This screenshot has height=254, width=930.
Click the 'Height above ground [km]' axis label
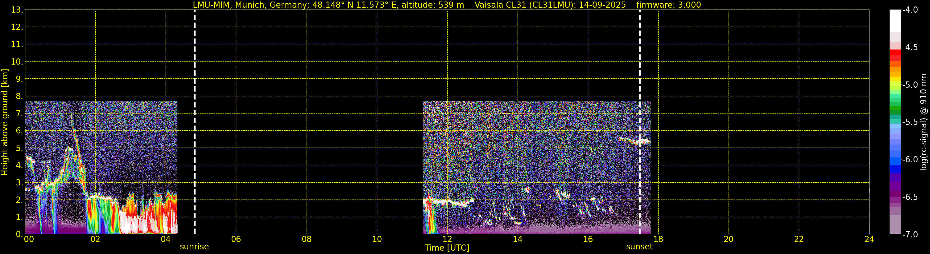tap(5, 122)
